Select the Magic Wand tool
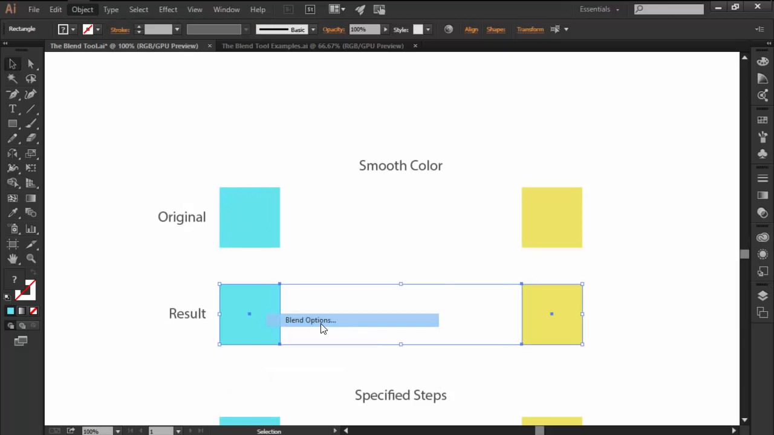This screenshot has width=774, height=435. (x=12, y=79)
